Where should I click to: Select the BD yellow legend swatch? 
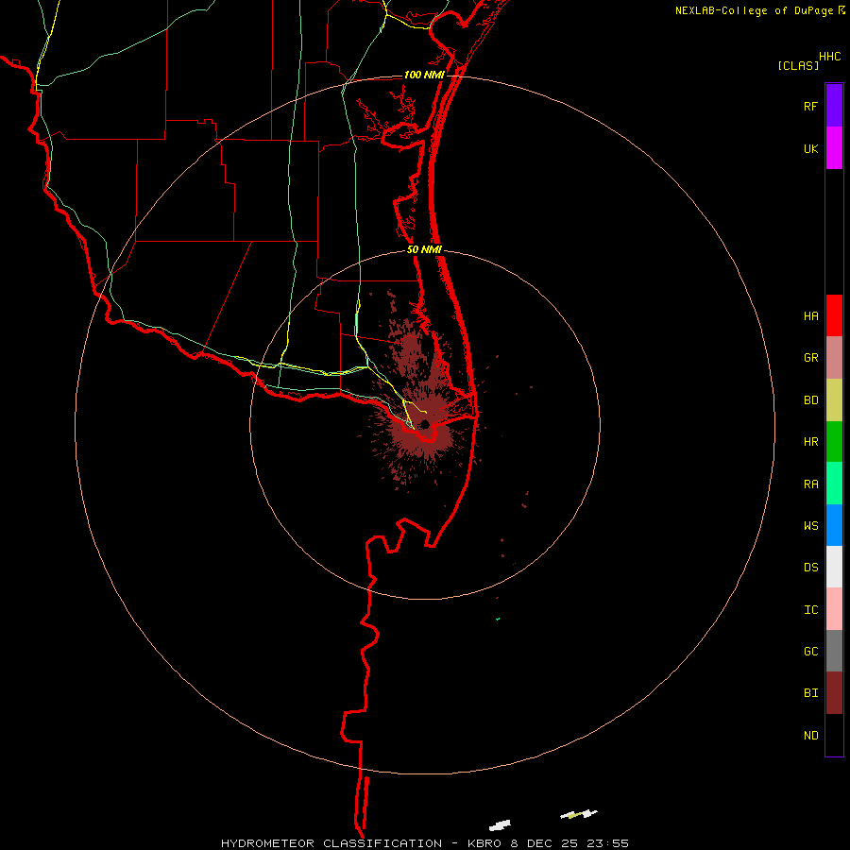(834, 400)
